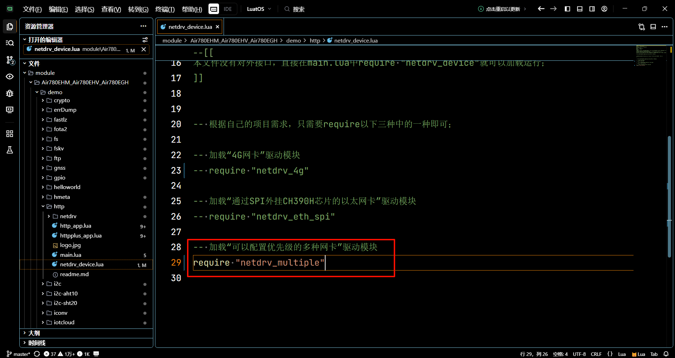Open the Source Control view icon
The height and width of the screenshot is (358, 675).
pos(10,60)
